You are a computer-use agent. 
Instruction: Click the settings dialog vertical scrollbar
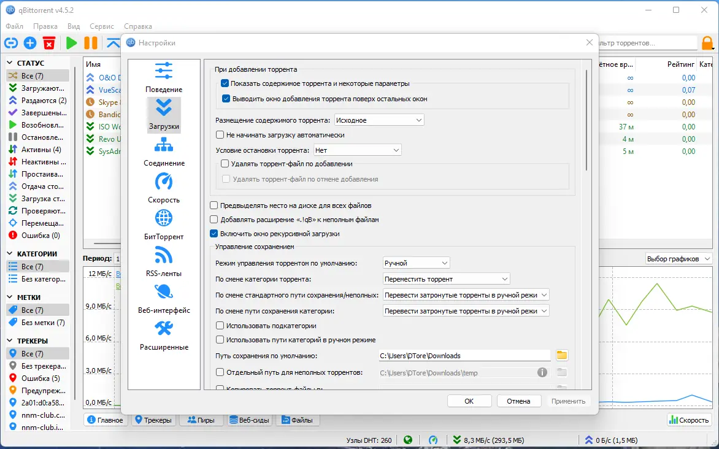pos(586,120)
